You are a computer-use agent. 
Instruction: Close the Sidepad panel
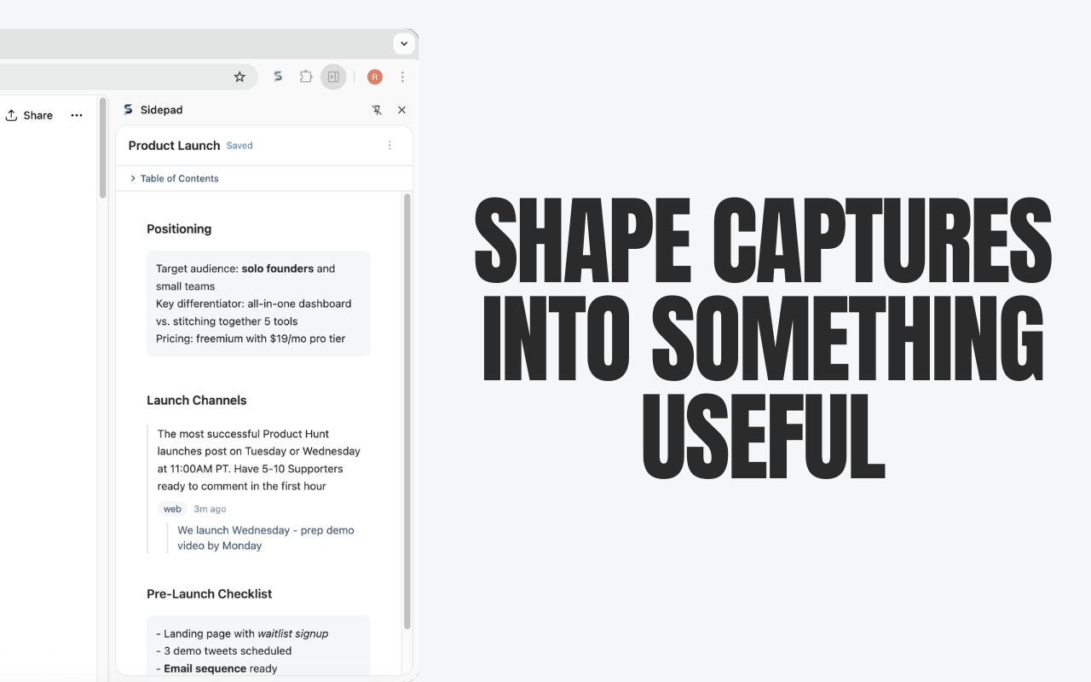(x=401, y=109)
